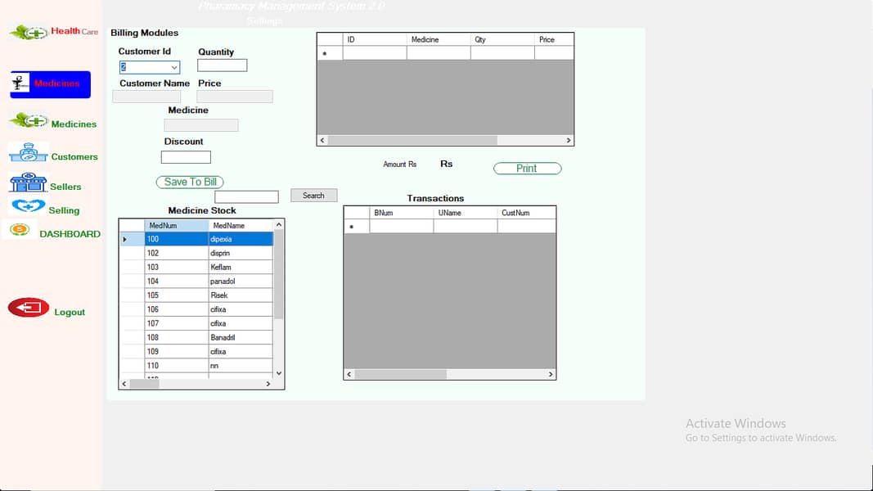Click the Dashboard coin icon
This screenshot has width=873, height=491.
[x=20, y=231]
